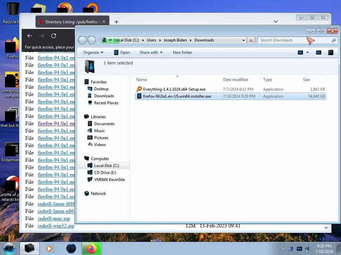The width and height of the screenshot is (341, 255).
Task: Click the folder icon in the taskbar
Action: point(30,248)
